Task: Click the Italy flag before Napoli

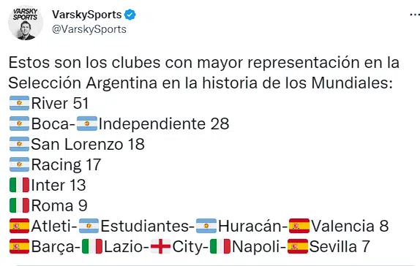Action: [220, 246]
